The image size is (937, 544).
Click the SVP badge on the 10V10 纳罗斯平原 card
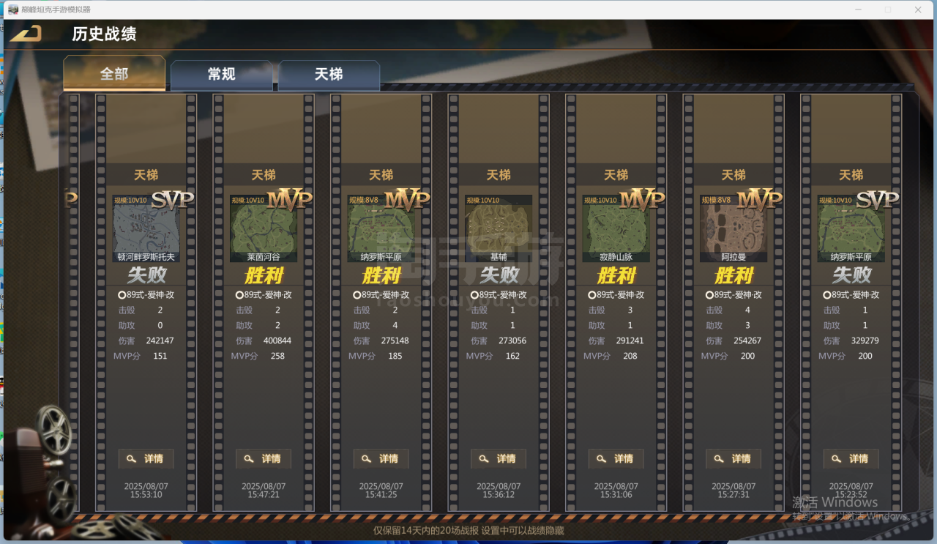click(x=878, y=200)
